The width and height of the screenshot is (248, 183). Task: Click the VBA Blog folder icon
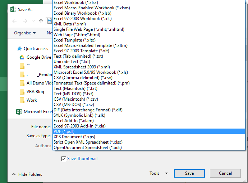pyautogui.click(x=22, y=92)
